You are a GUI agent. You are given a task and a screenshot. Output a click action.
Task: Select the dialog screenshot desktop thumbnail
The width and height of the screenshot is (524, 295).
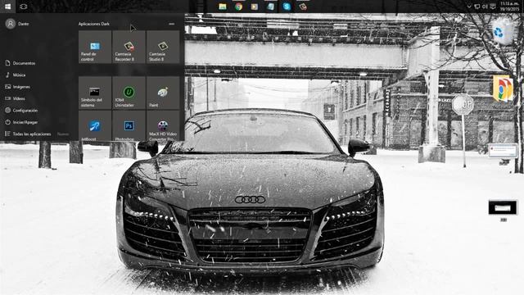[x=503, y=151]
